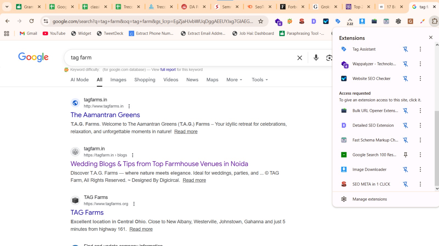
Task: Pin the Detailed SEO Extension to toolbar
Action: (405, 125)
